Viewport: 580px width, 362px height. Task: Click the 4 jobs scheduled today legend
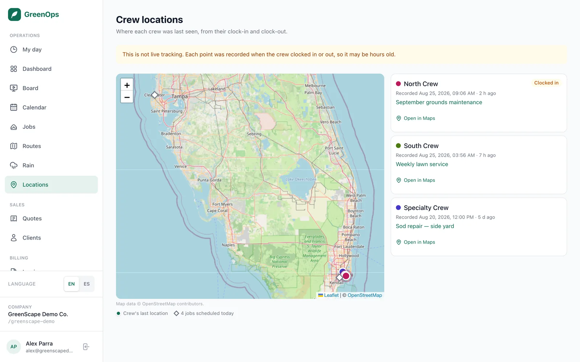[x=204, y=313]
